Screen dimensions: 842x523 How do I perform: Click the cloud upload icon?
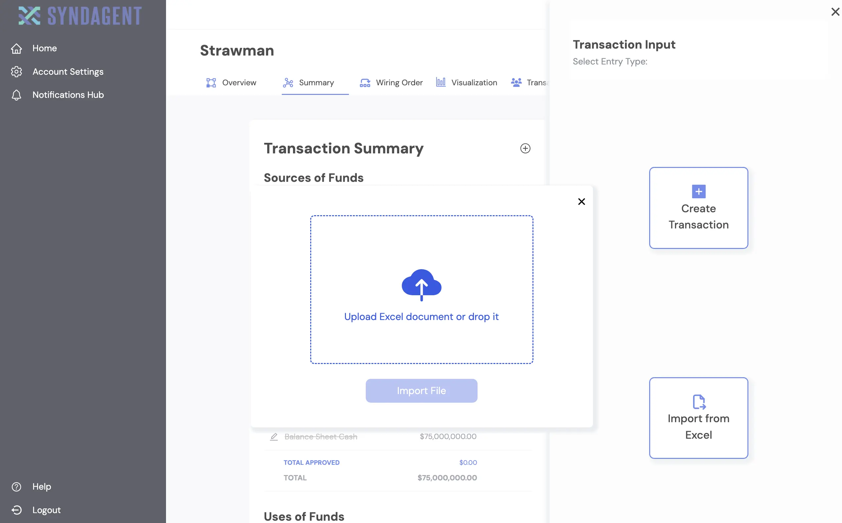coord(421,285)
